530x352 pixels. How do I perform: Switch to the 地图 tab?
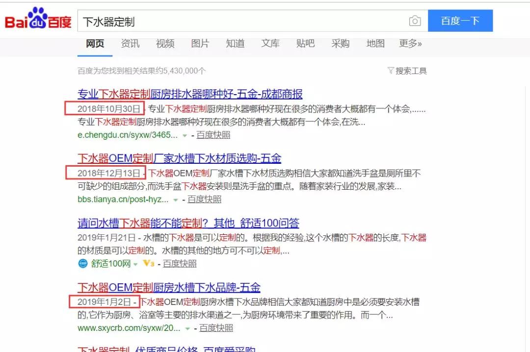pyautogui.click(x=375, y=44)
